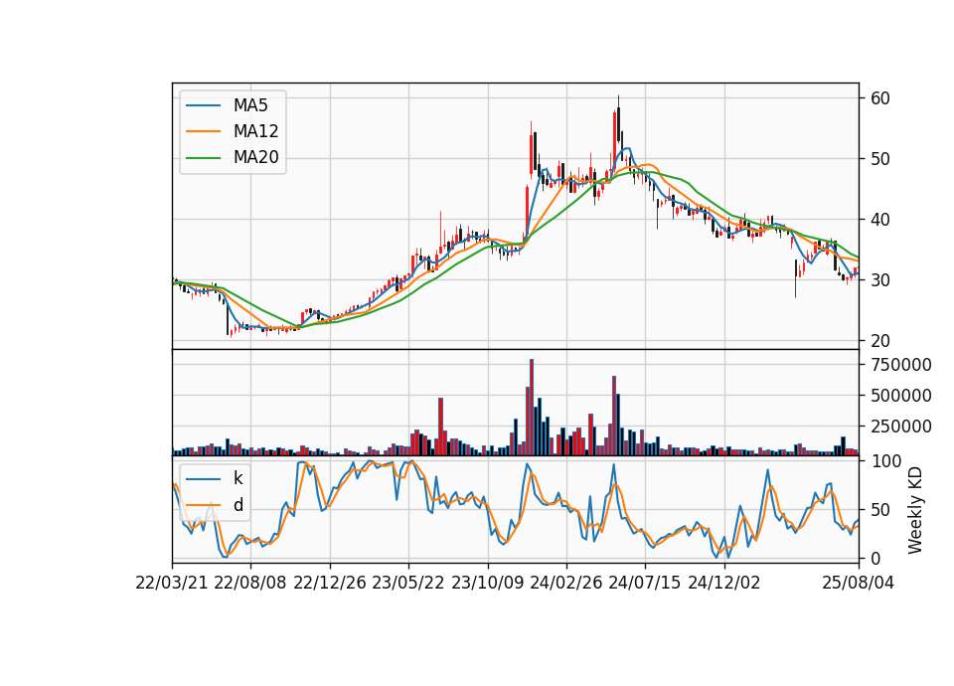Click the price axis value 50
This screenshot has height=686, width=954.
[x=880, y=159]
